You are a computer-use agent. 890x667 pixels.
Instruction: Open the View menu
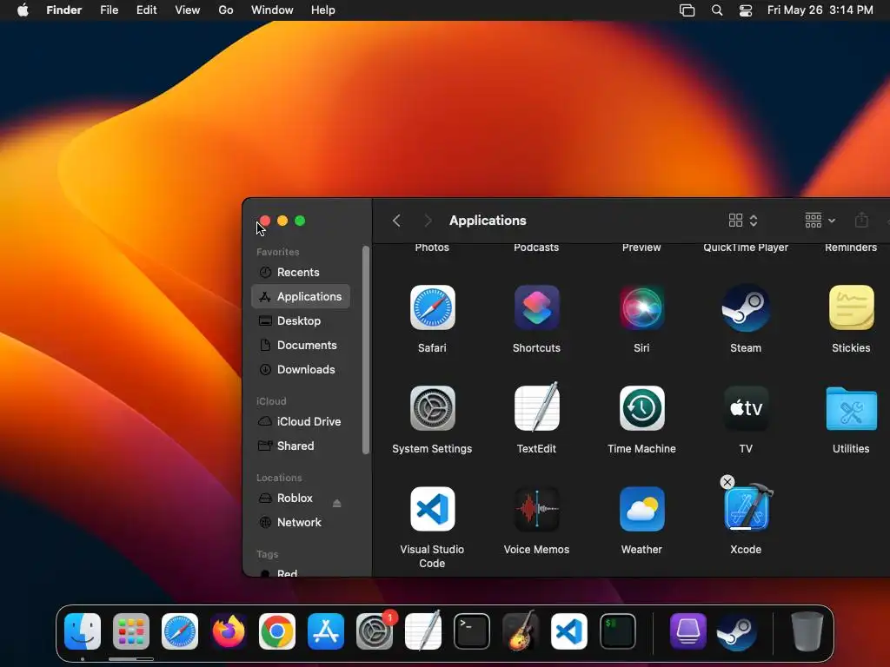[188, 10]
